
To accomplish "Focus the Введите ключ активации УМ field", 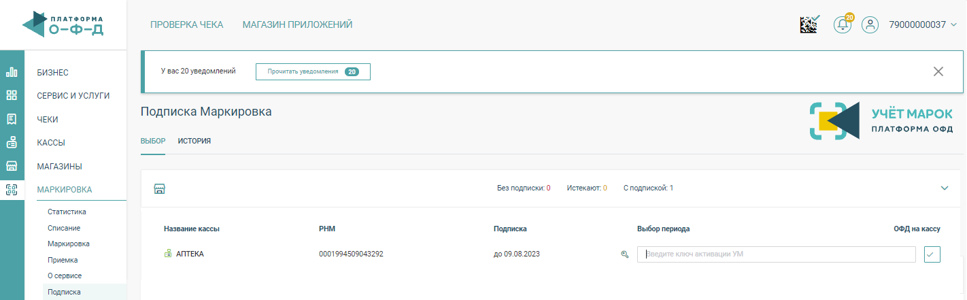I will [777, 254].
